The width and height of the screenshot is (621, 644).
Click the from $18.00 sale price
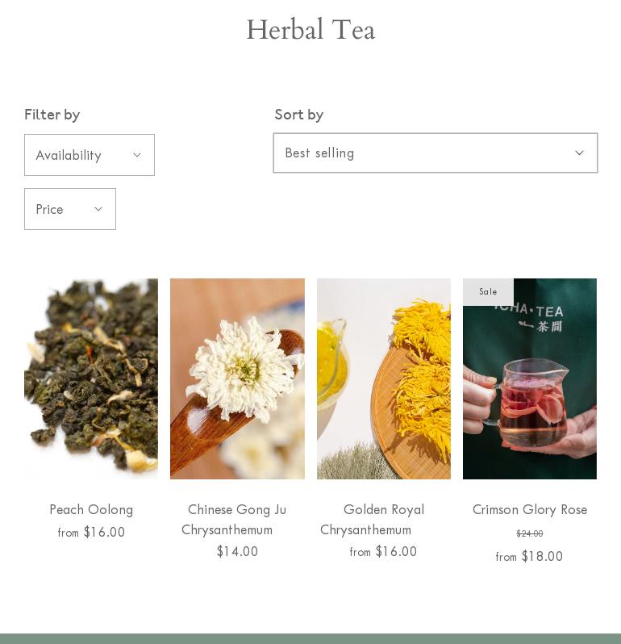(x=529, y=556)
